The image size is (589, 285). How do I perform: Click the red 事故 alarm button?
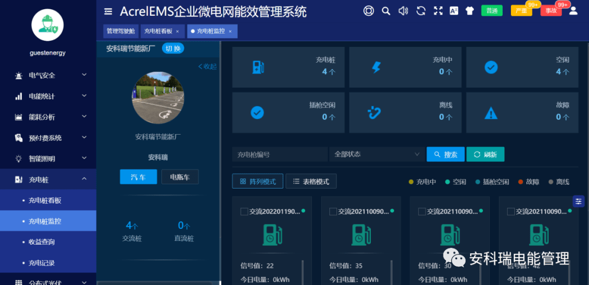pyautogui.click(x=551, y=11)
